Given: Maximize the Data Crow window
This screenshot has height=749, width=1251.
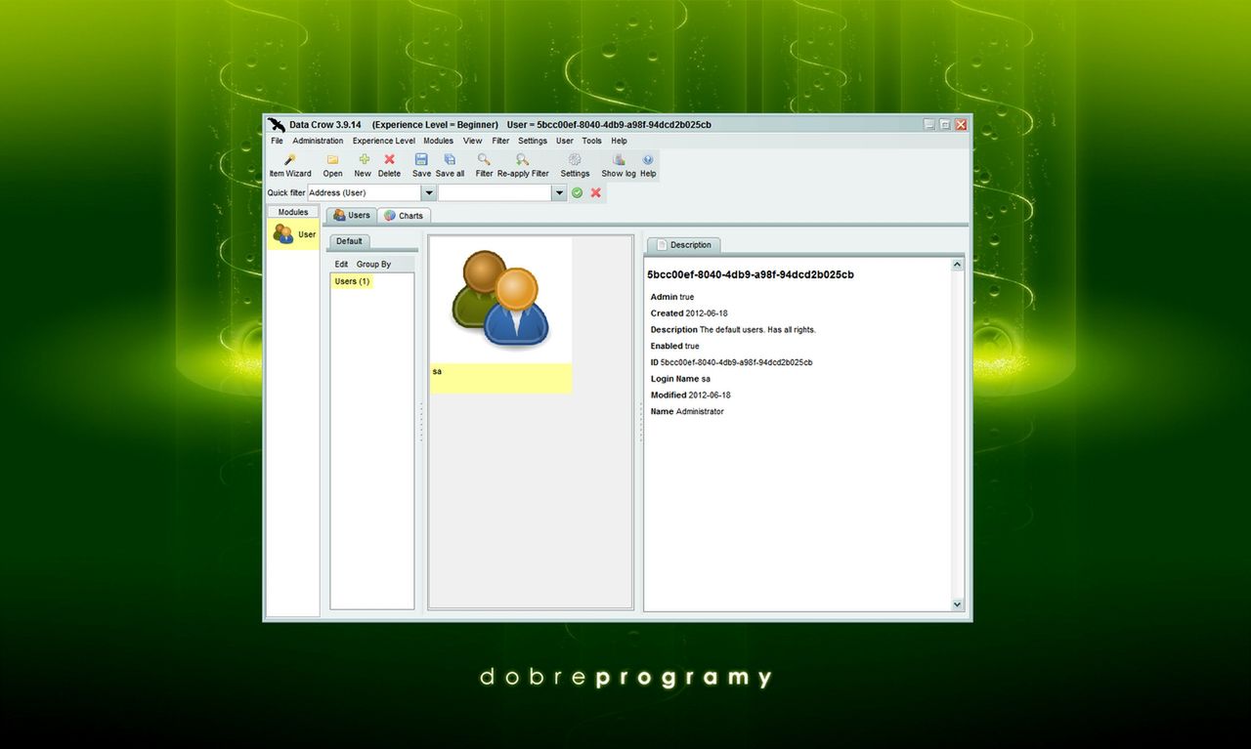Looking at the screenshot, I should pos(945,125).
